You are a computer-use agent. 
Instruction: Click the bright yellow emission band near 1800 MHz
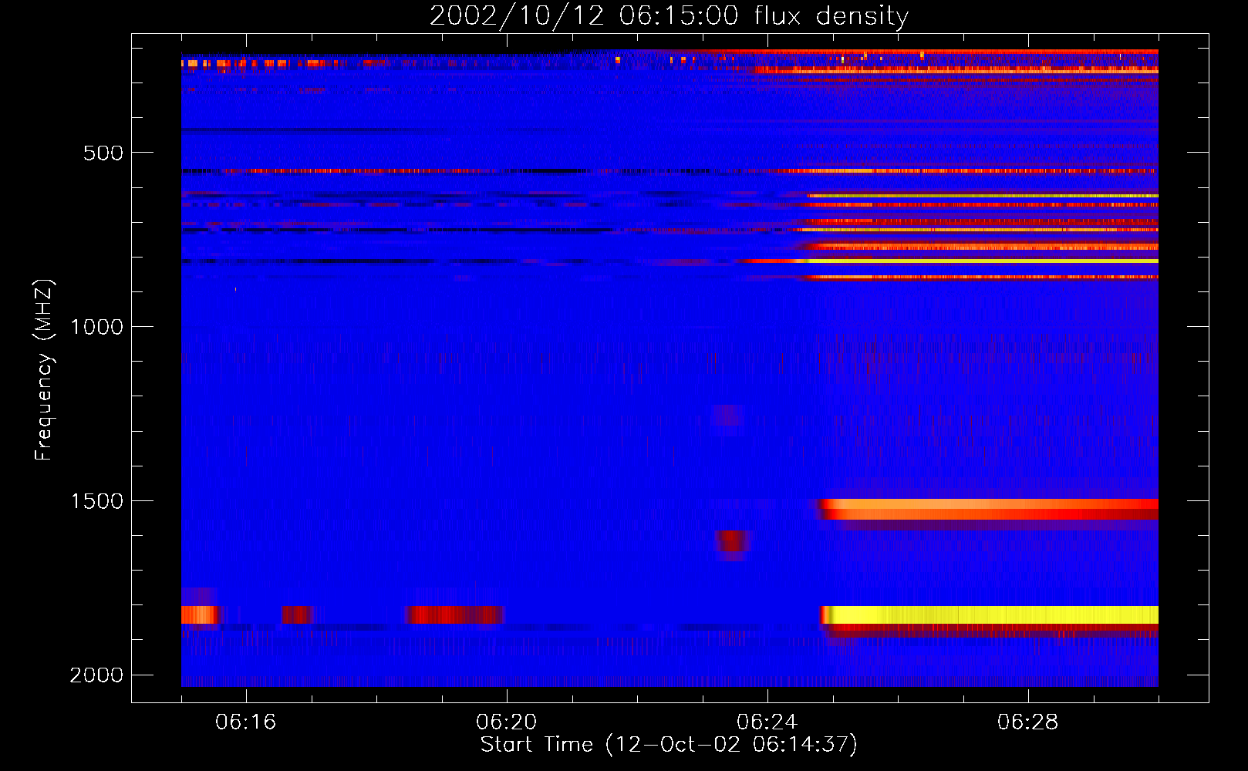[x=990, y=614]
